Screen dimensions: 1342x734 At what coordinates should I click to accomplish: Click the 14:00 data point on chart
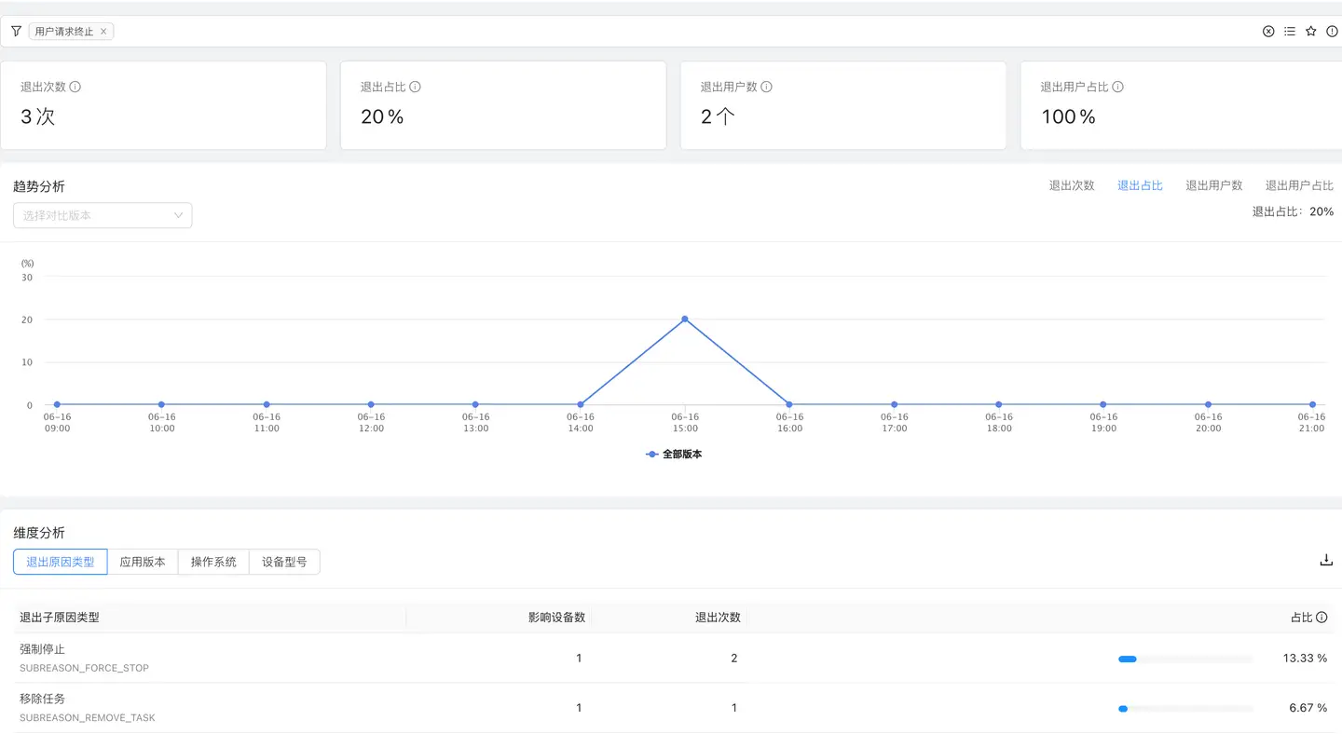(581, 404)
